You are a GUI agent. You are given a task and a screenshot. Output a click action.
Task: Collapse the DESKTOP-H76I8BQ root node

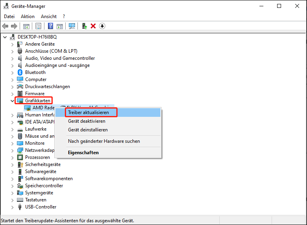click(x=5, y=37)
